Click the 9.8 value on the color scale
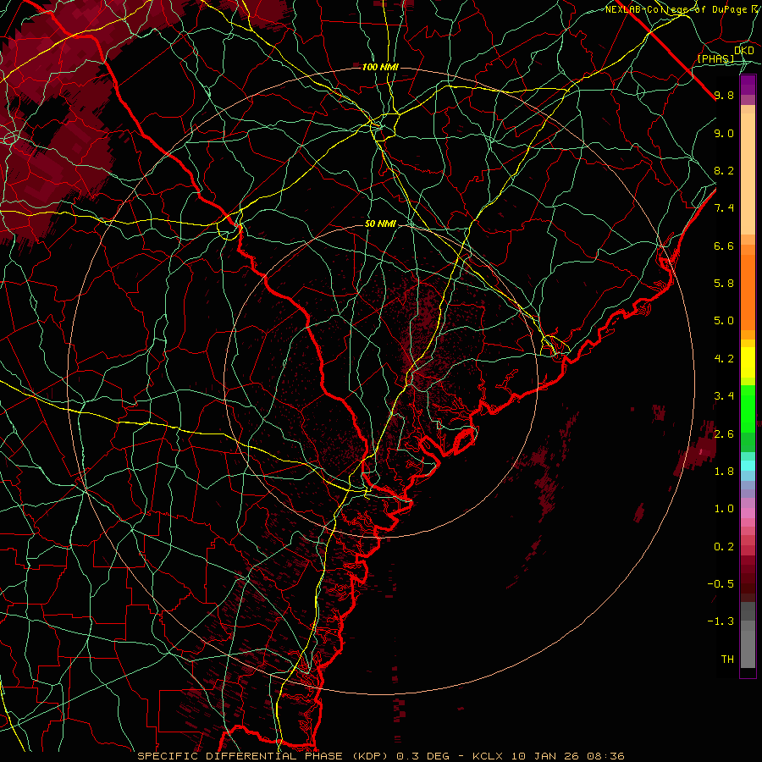Viewport: 762px width, 762px height. click(724, 95)
